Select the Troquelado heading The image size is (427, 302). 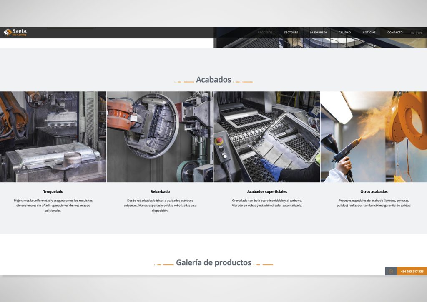(53, 192)
